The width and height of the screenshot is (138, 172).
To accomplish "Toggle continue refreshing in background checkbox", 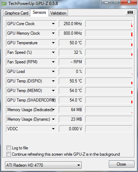I will point(8,154).
